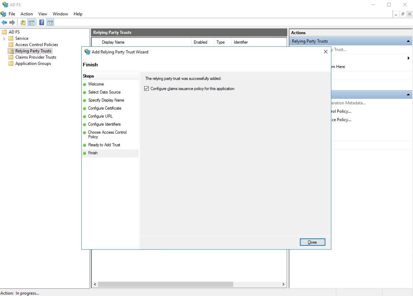Click the Close button in wizard

click(x=312, y=242)
